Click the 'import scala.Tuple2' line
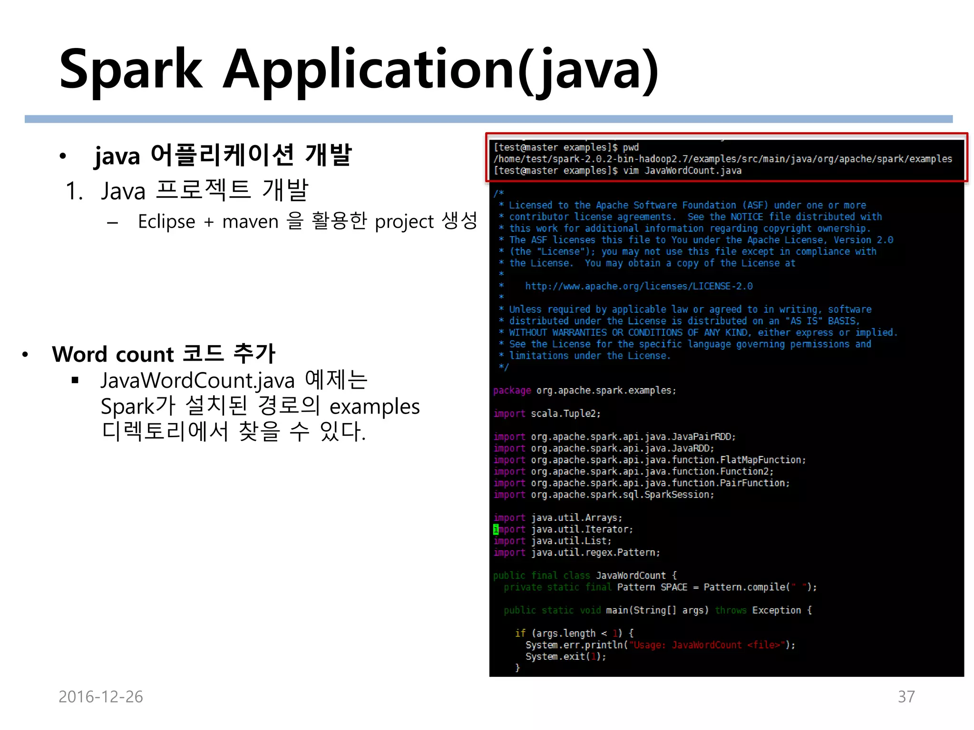 coord(547,413)
